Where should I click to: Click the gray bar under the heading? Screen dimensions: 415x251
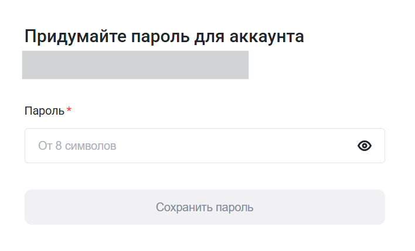coord(135,65)
